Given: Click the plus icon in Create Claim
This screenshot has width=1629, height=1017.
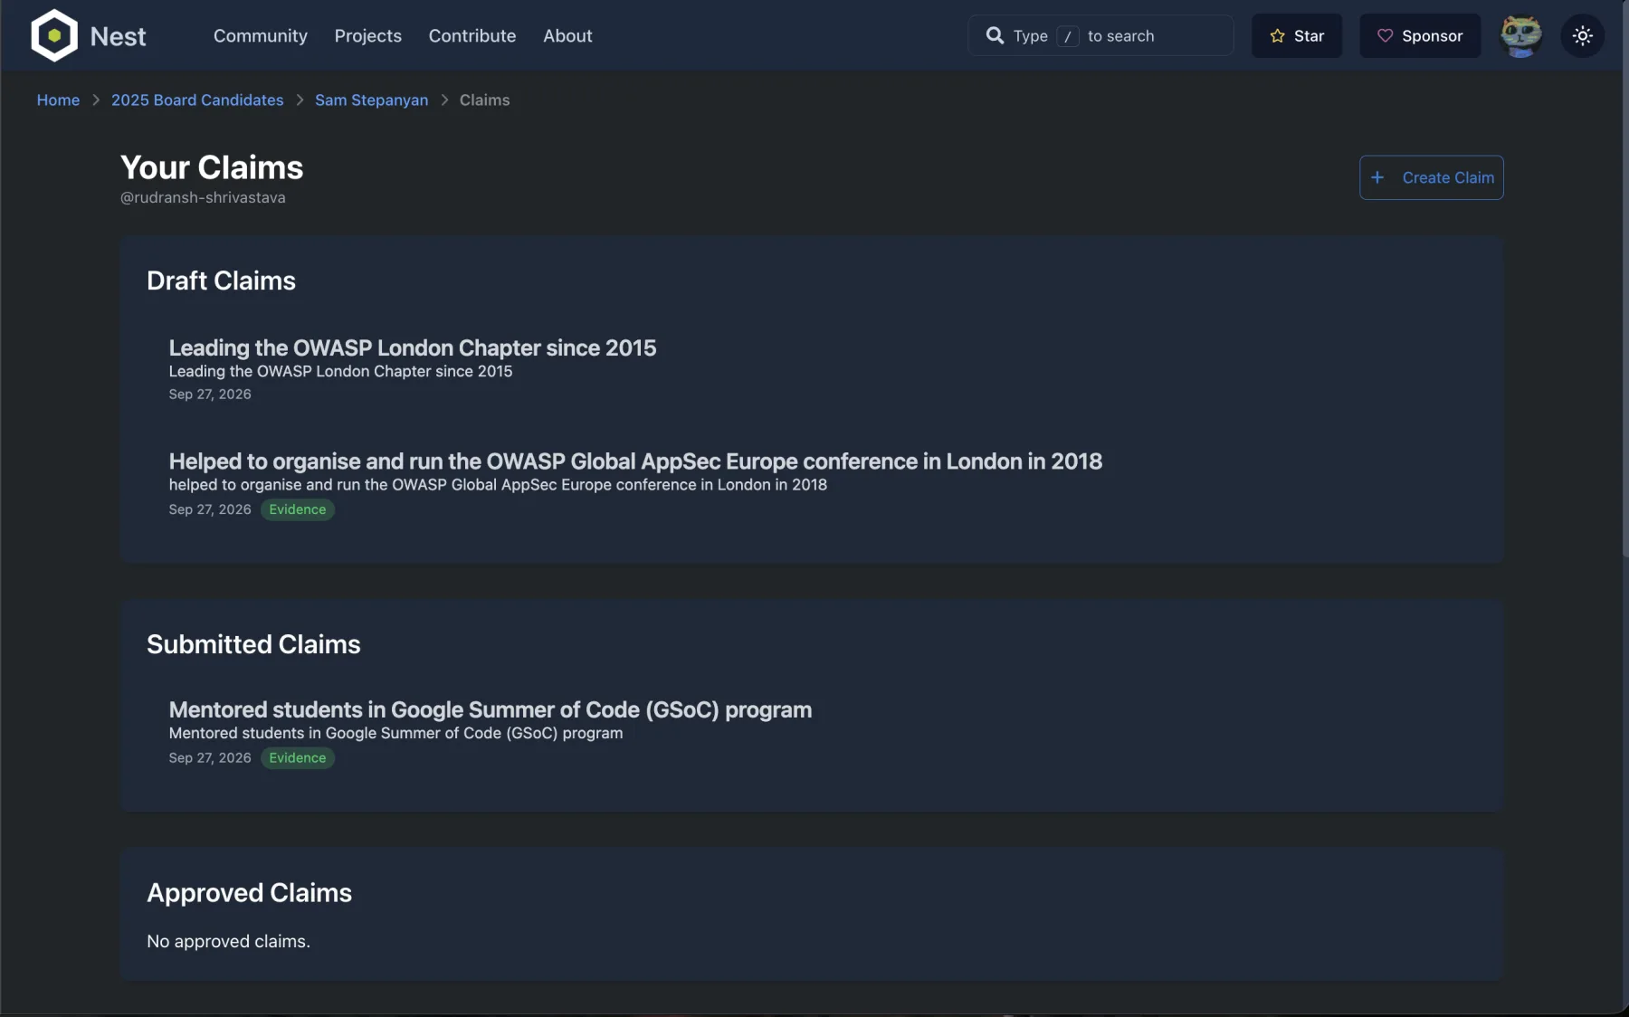Looking at the screenshot, I should [x=1377, y=177].
